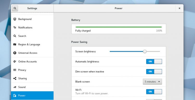Open the Privacy panel

tap(32, 70)
